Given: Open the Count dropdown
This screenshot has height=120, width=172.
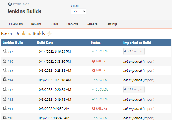Looking at the screenshot, I should [x=79, y=11].
